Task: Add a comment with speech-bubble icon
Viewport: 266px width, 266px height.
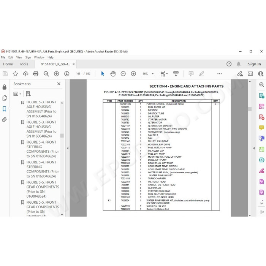Action: pyautogui.click(x=191, y=74)
